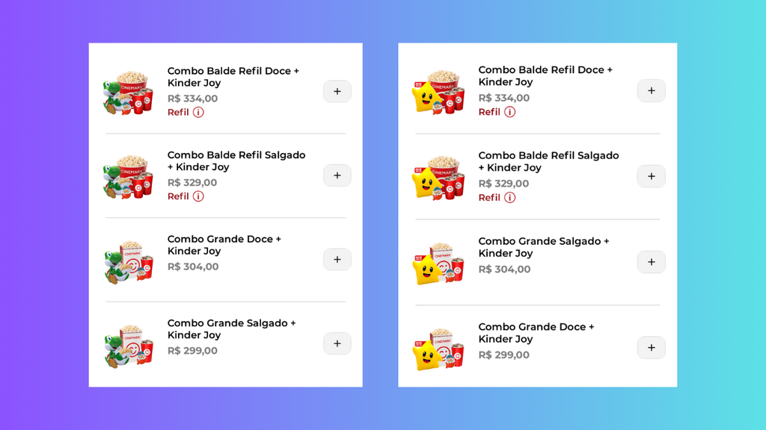Select star plush Combo Balde Refil Salgado image
Screen dimensions: 766x430
pos(438,177)
